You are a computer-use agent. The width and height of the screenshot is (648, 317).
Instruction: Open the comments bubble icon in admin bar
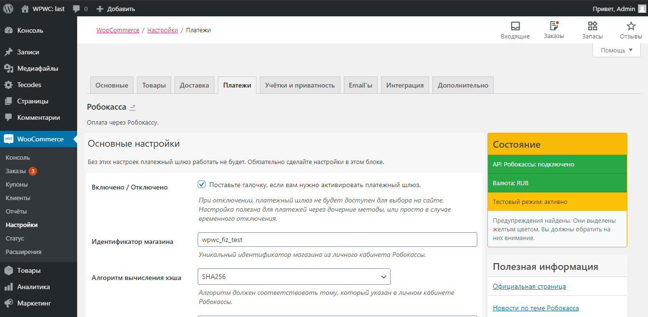click(x=76, y=8)
